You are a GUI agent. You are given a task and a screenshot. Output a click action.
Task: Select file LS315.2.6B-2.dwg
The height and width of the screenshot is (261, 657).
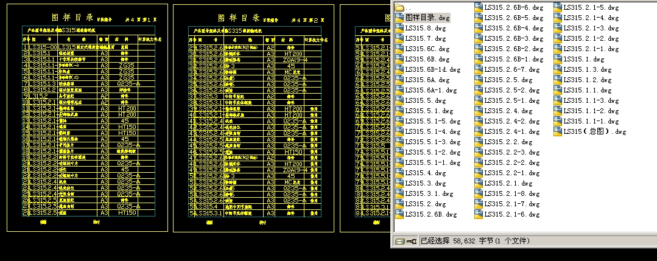point(509,49)
